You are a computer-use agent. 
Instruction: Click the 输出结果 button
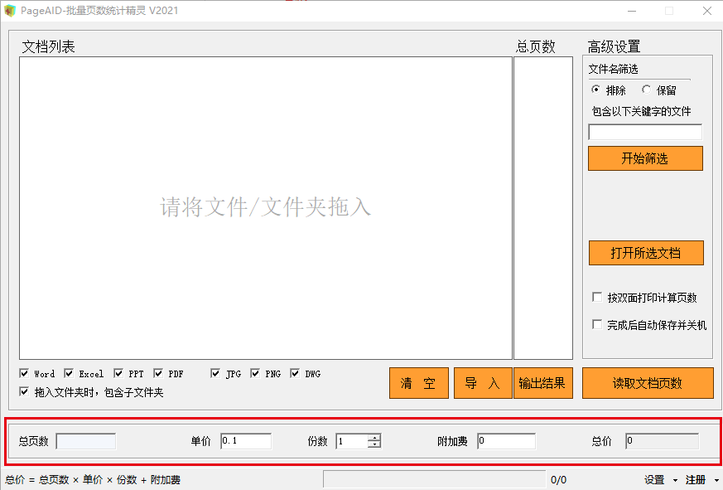[x=542, y=383]
